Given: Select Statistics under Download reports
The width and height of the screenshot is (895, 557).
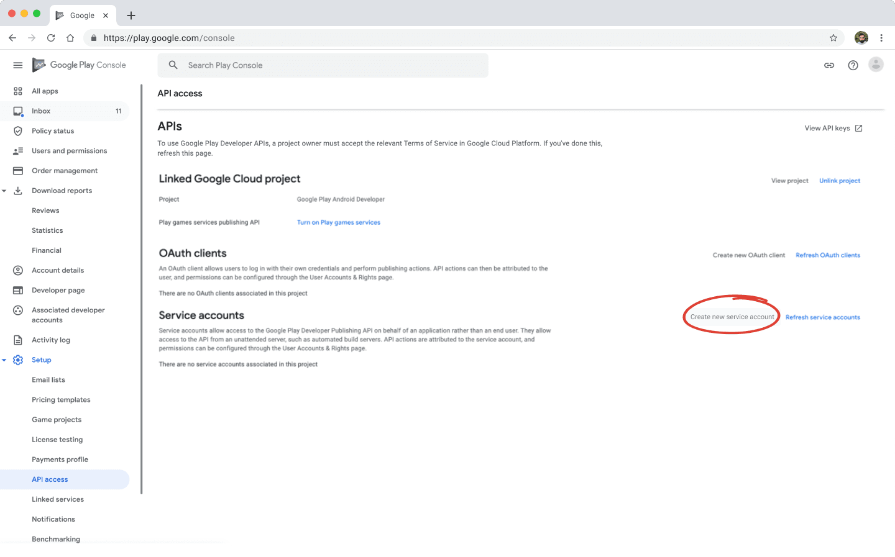Looking at the screenshot, I should pos(47,230).
